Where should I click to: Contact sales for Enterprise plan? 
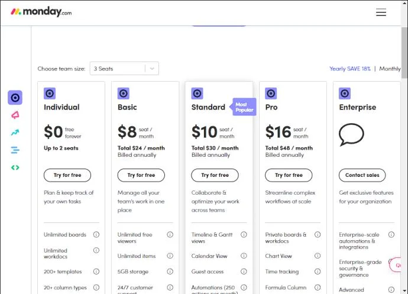362,175
